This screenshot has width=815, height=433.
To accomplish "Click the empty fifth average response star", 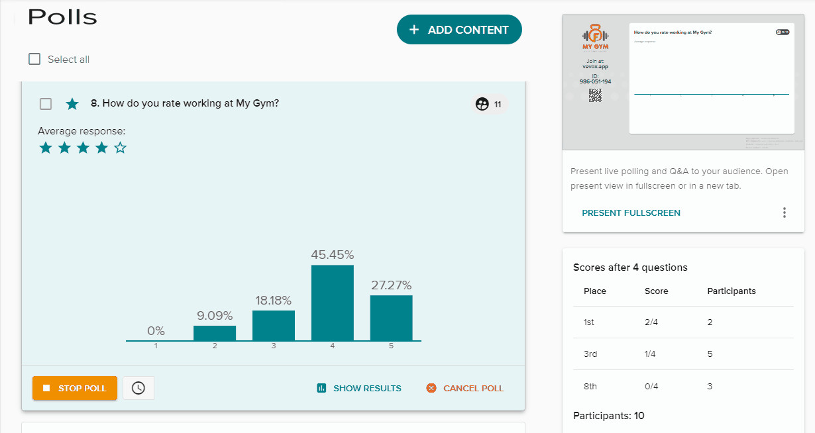I will 120,148.
